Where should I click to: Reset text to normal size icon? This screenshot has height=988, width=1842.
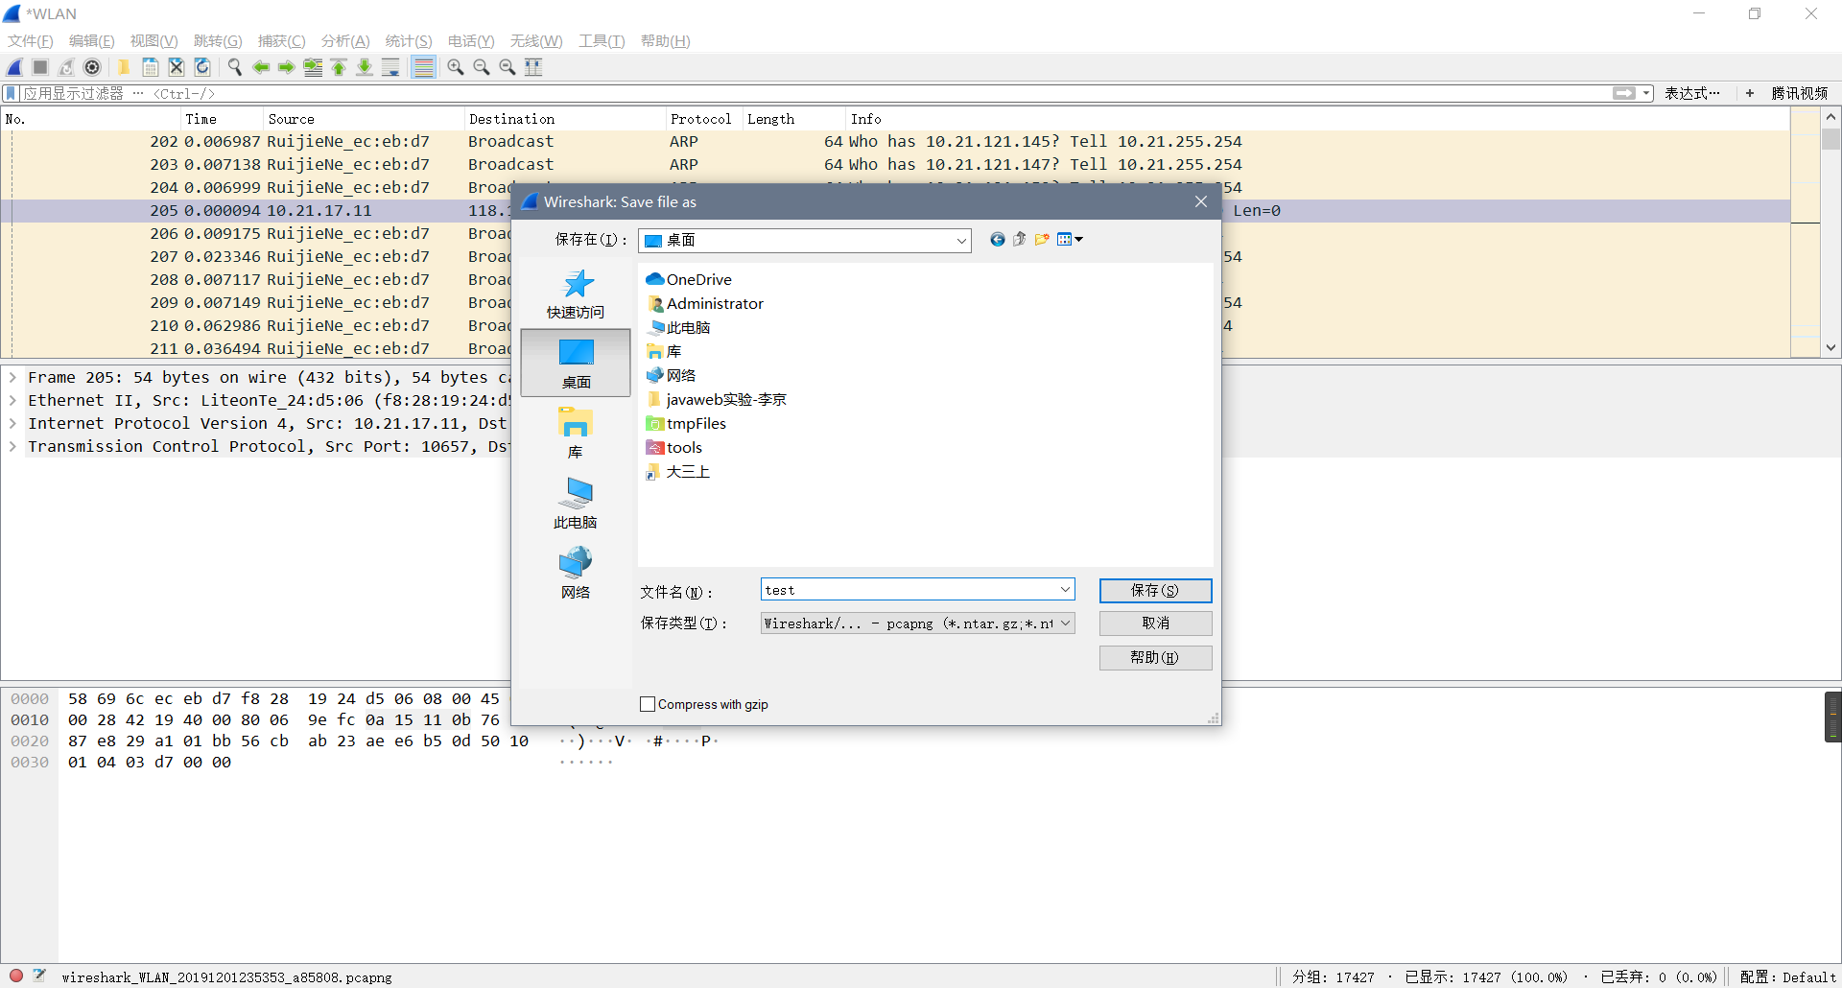click(508, 67)
